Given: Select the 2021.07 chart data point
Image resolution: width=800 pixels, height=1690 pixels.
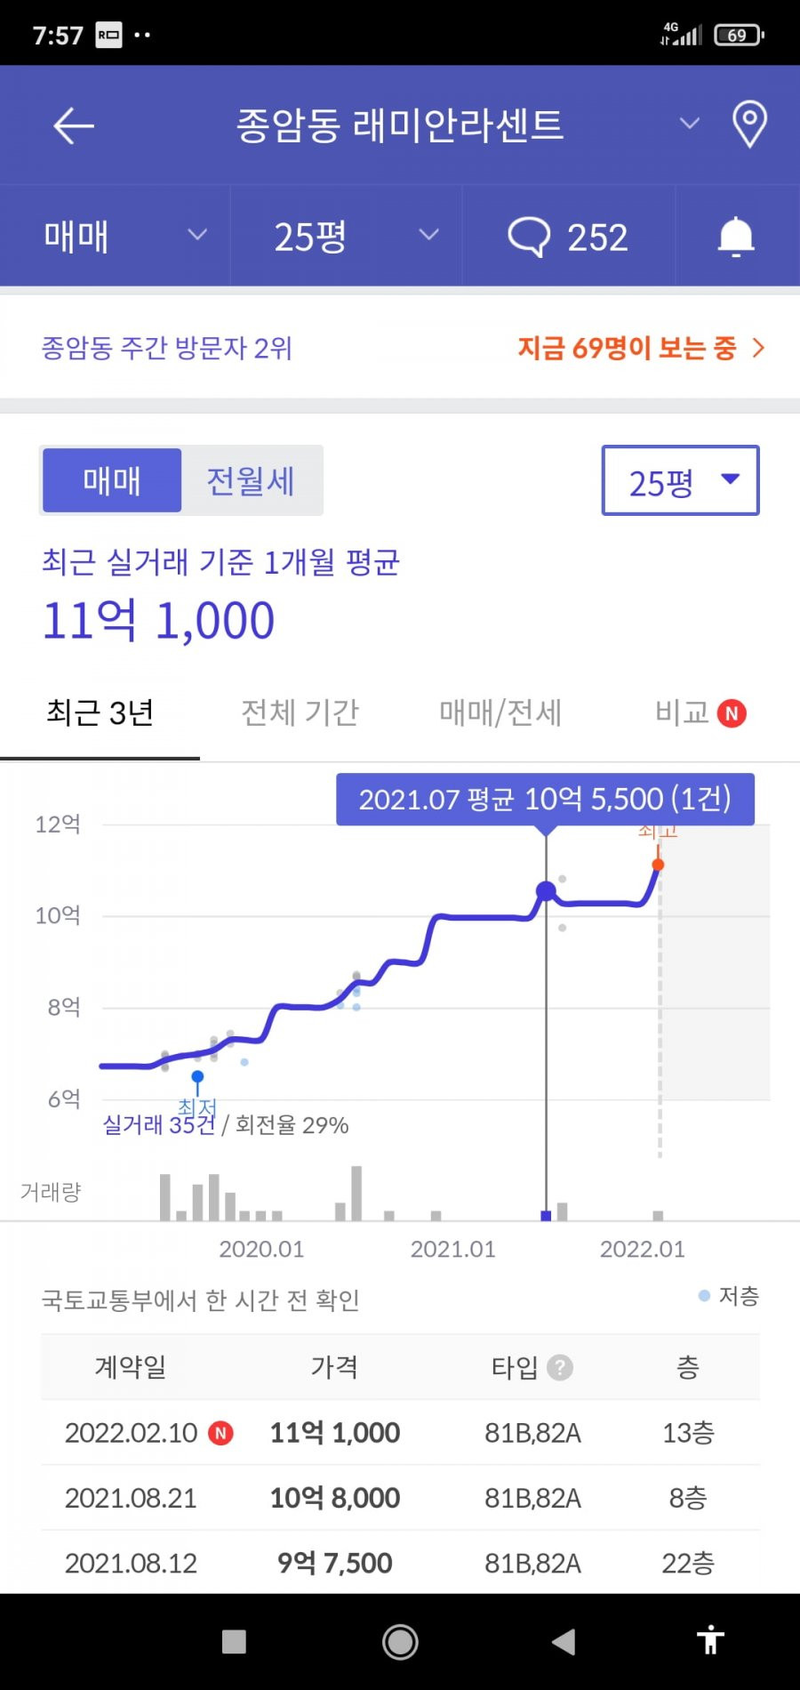Looking at the screenshot, I should pos(546,890).
